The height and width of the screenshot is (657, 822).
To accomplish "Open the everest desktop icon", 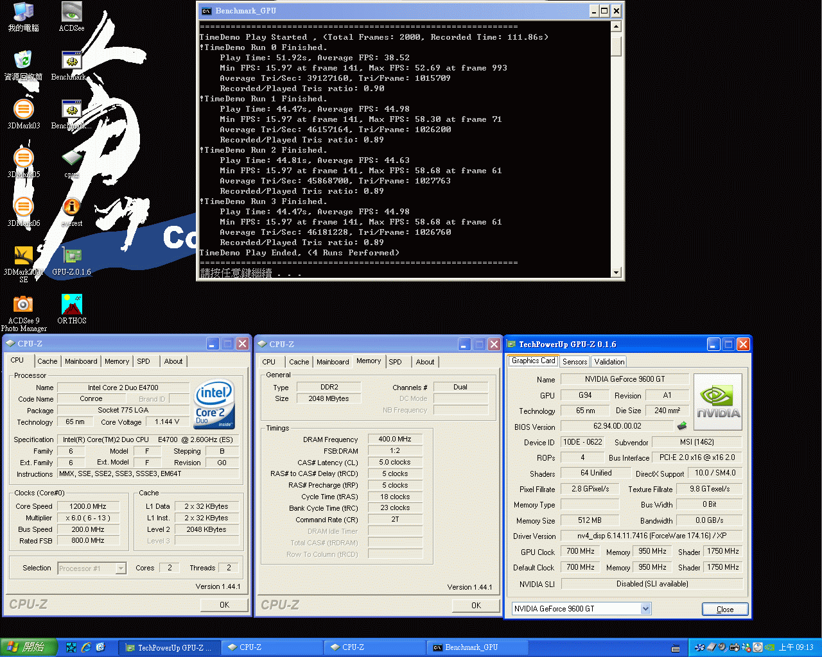I will pyautogui.click(x=71, y=212).
